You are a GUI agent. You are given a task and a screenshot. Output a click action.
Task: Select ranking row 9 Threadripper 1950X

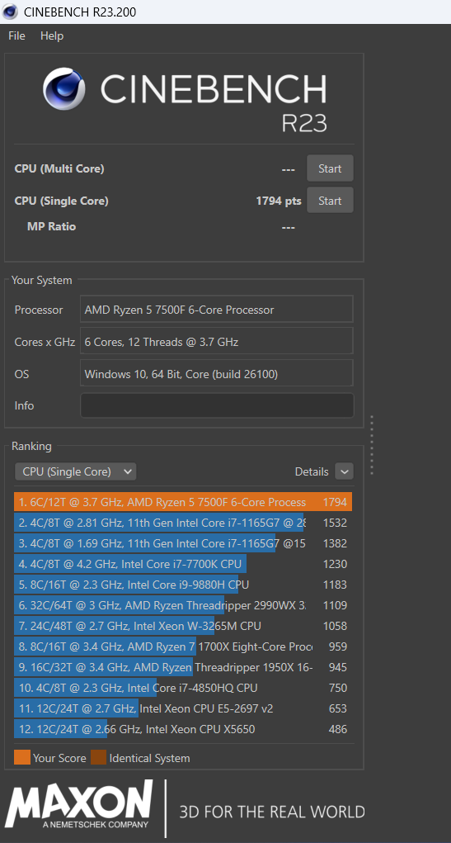click(x=183, y=667)
